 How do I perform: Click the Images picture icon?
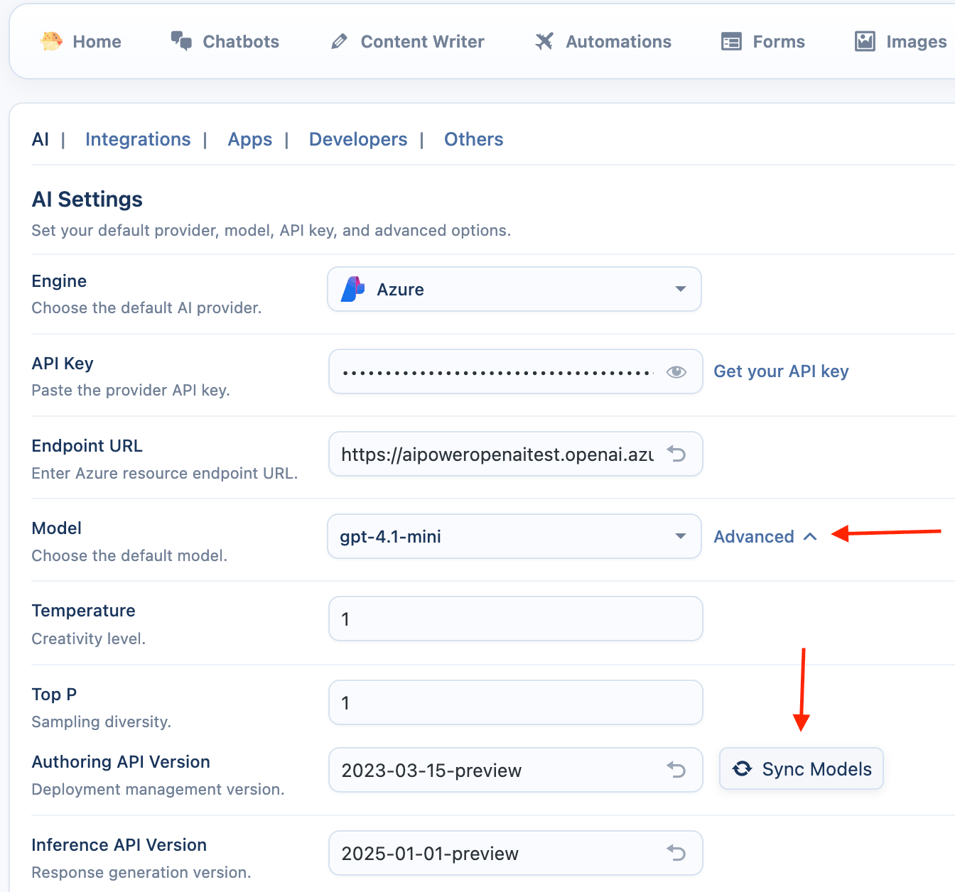865,42
